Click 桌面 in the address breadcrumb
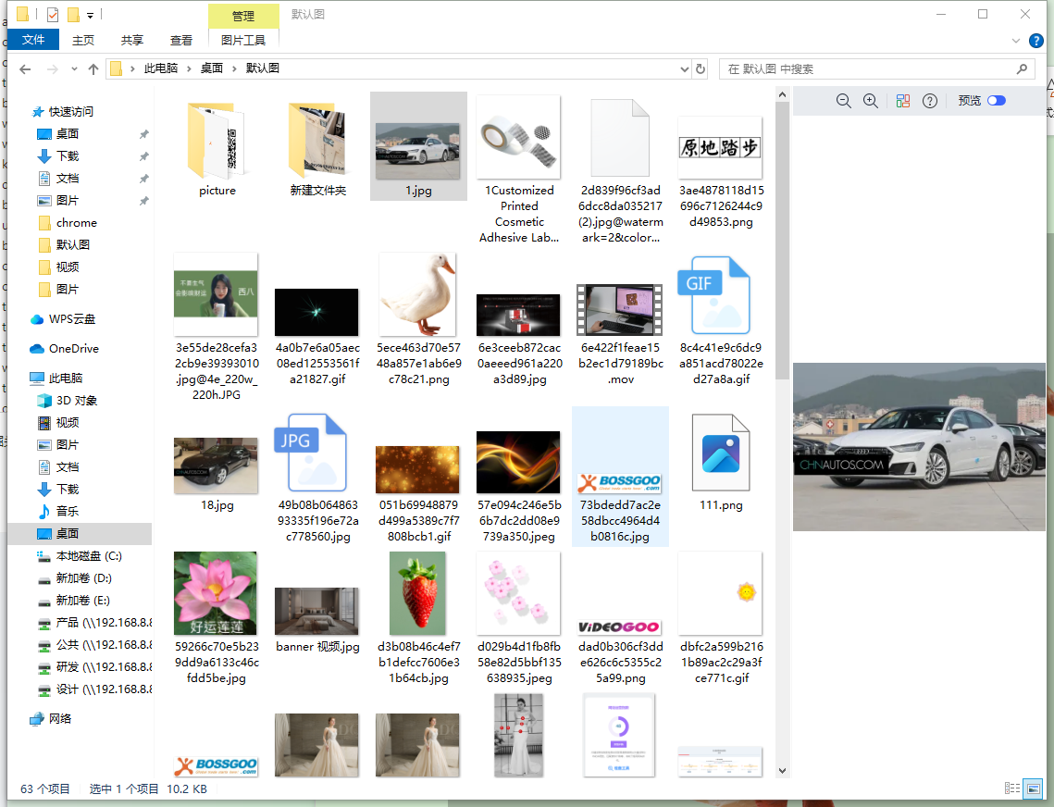The height and width of the screenshot is (807, 1054). (x=212, y=68)
